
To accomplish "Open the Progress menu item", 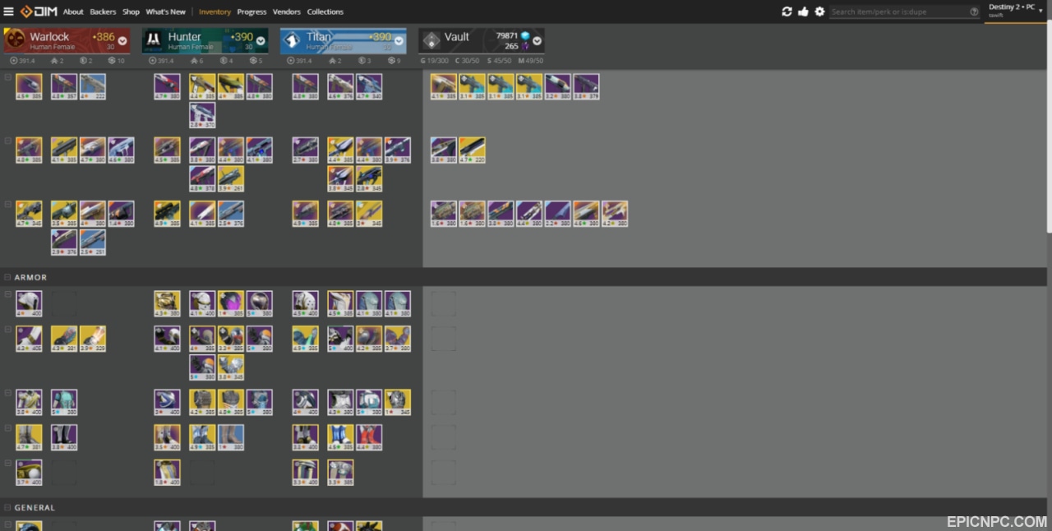I will point(251,12).
